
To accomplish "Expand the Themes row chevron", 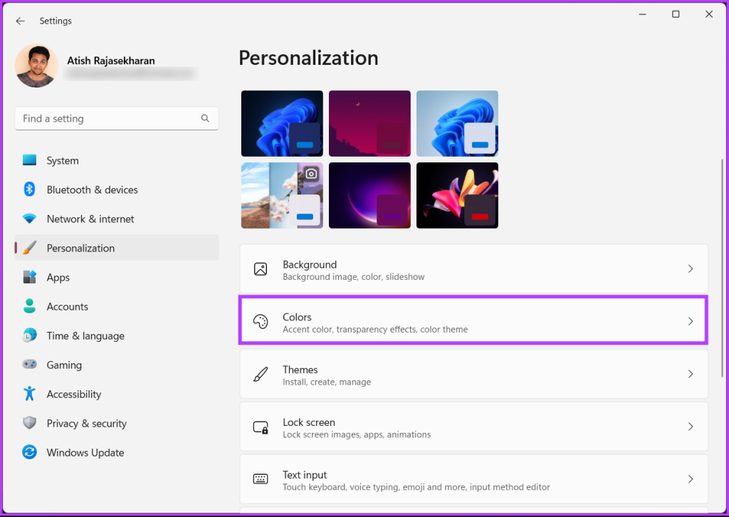I will tap(690, 374).
